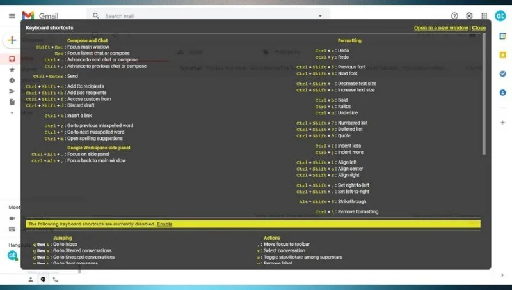Click 'Focus on side panel' text
The height and width of the screenshot is (290, 512).
coord(88,154)
